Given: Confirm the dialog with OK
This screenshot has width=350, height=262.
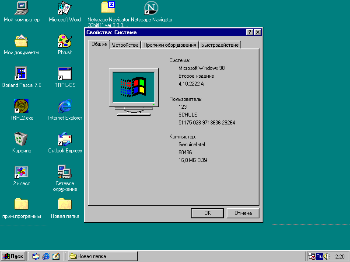Looking at the screenshot, I should coord(207,213).
